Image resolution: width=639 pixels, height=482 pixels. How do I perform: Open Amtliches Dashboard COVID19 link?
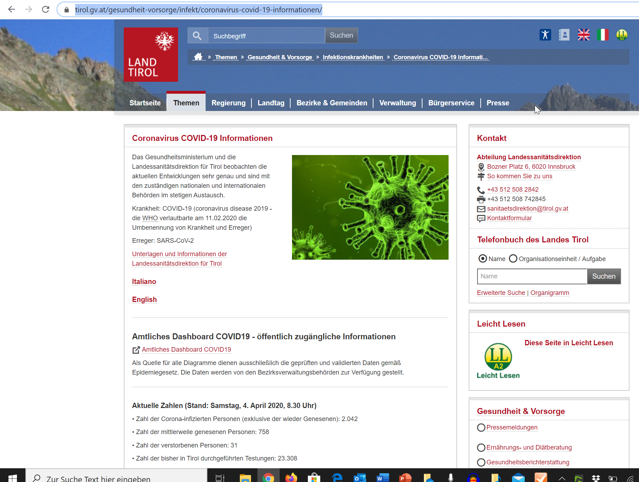tap(187, 350)
